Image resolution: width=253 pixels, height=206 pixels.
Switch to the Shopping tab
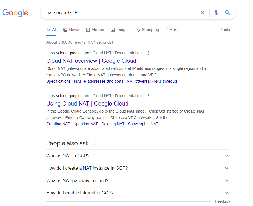pyautogui.click(x=148, y=30)
